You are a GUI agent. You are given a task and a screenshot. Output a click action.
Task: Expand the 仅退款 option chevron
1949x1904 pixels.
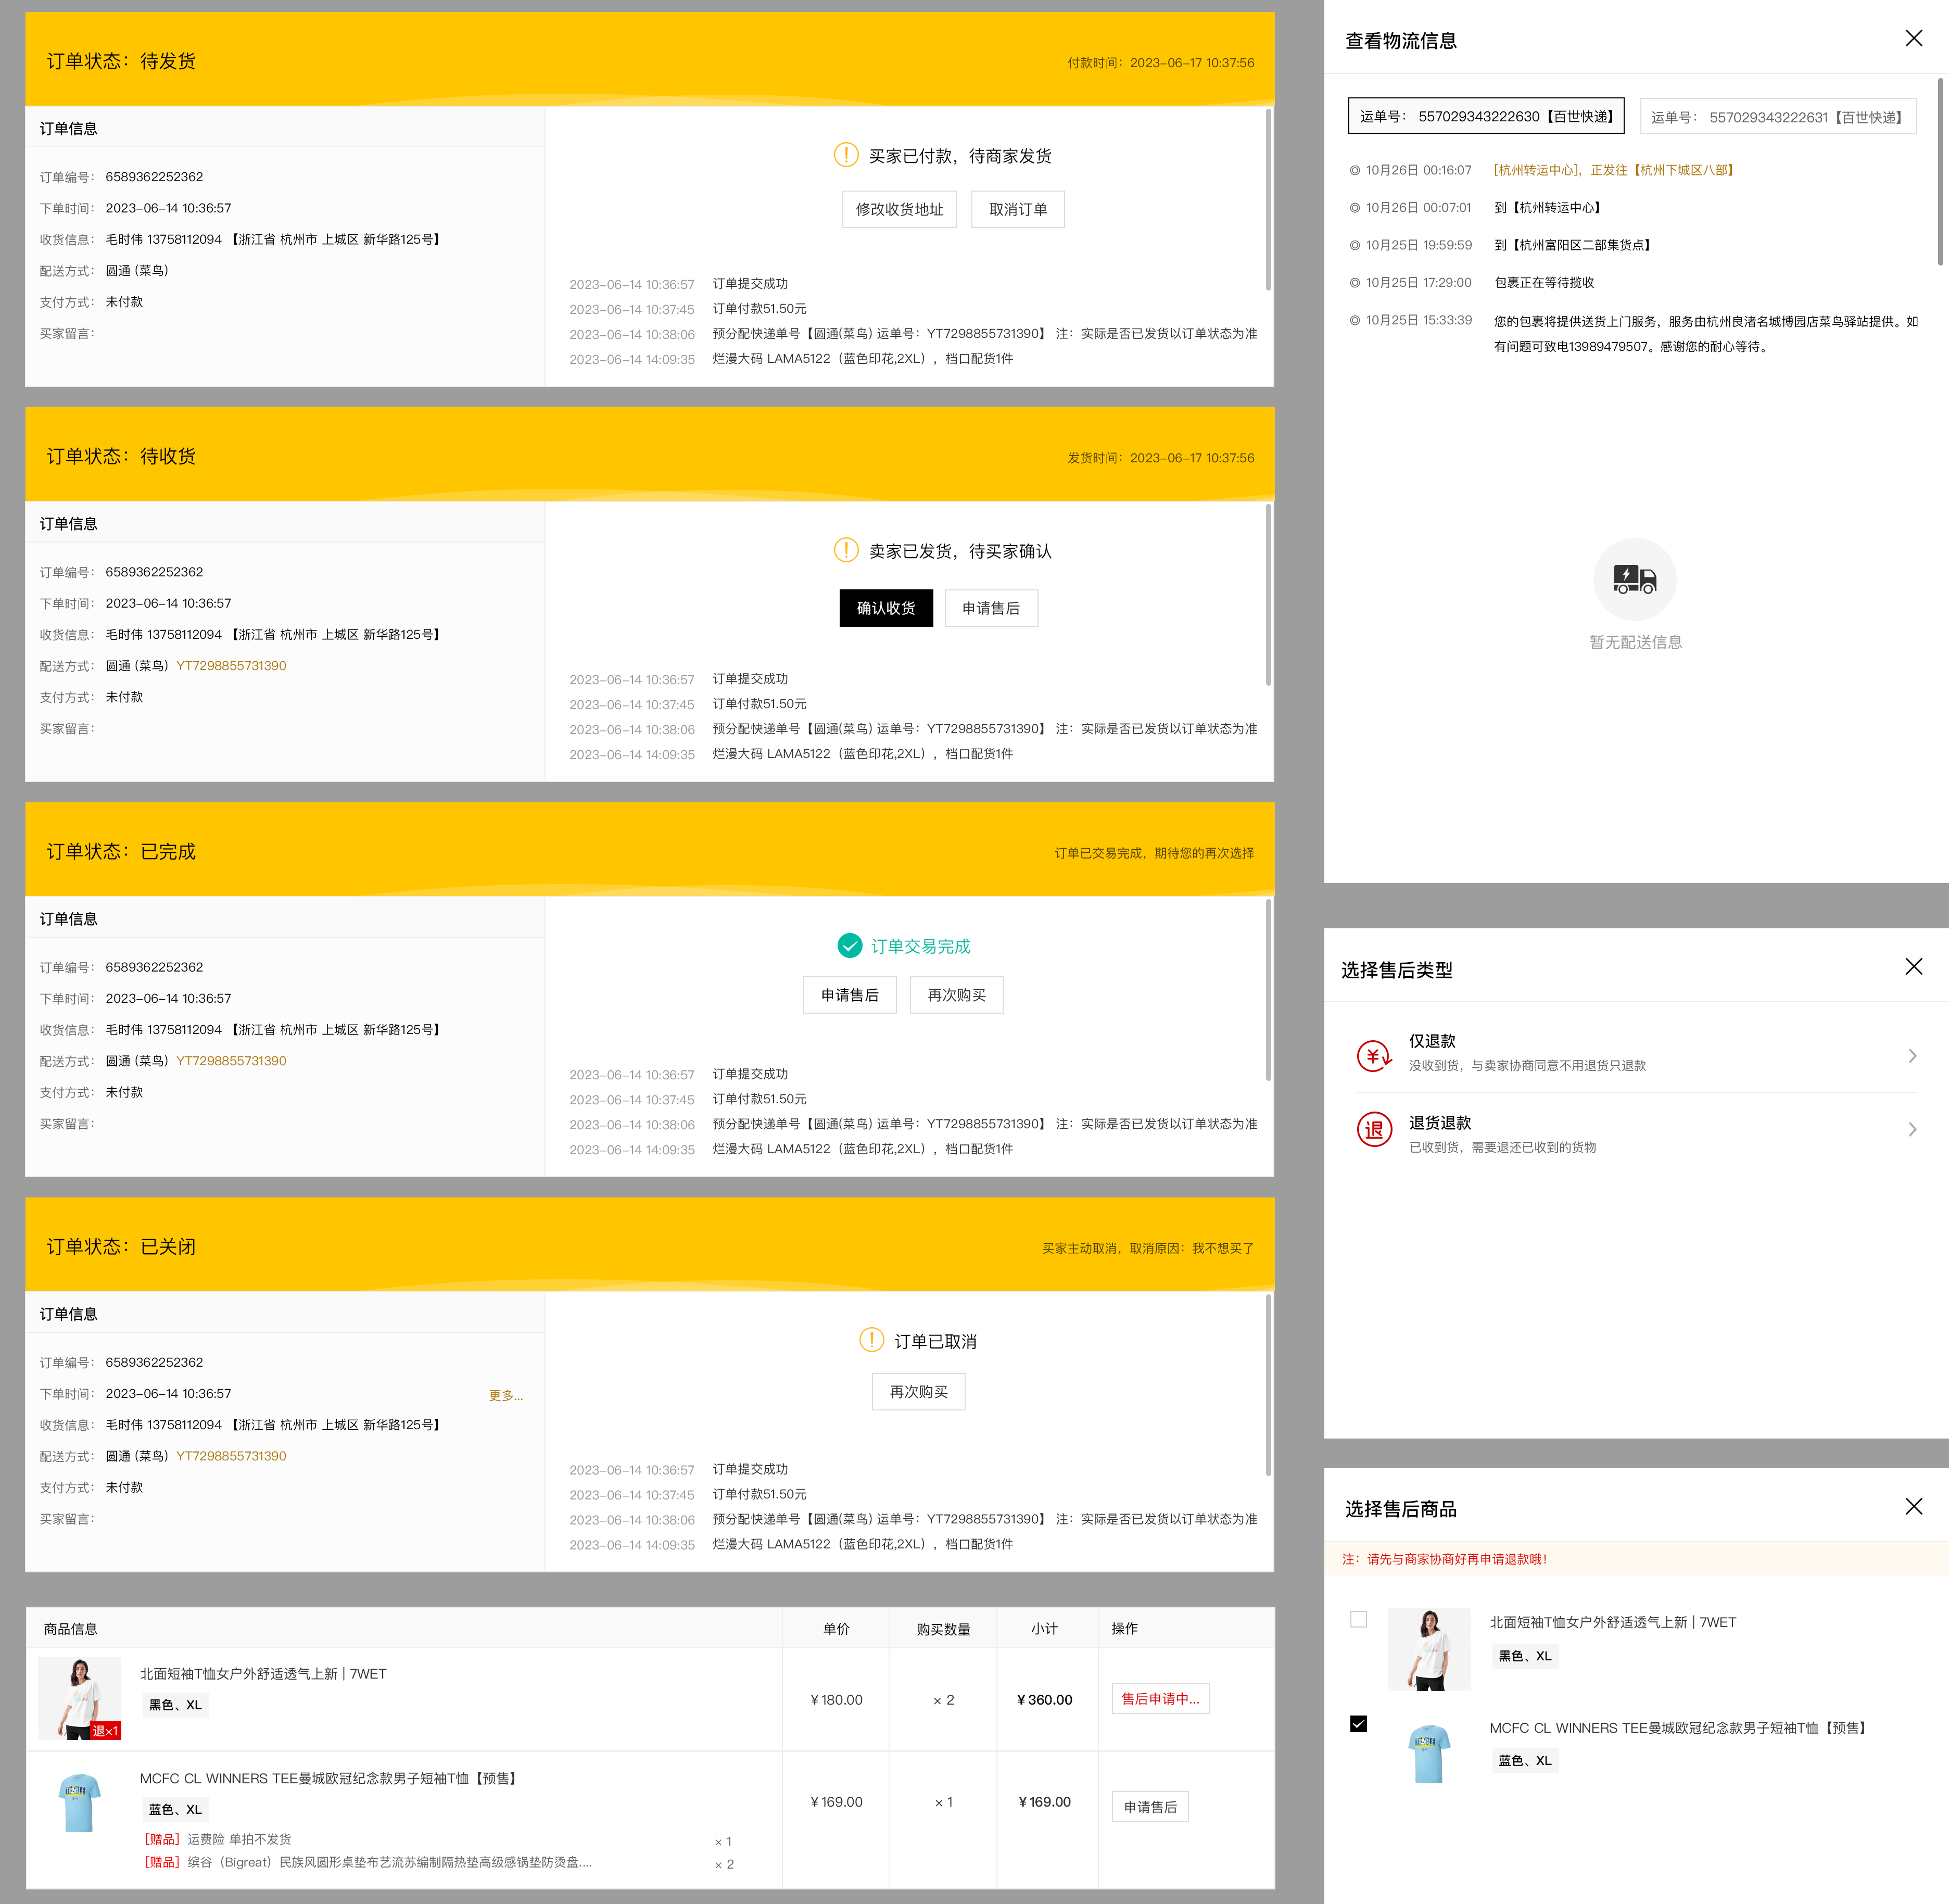tap(1912, 1056)
